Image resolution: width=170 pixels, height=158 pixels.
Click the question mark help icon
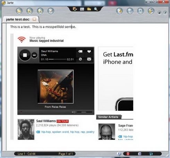(165, 12)
